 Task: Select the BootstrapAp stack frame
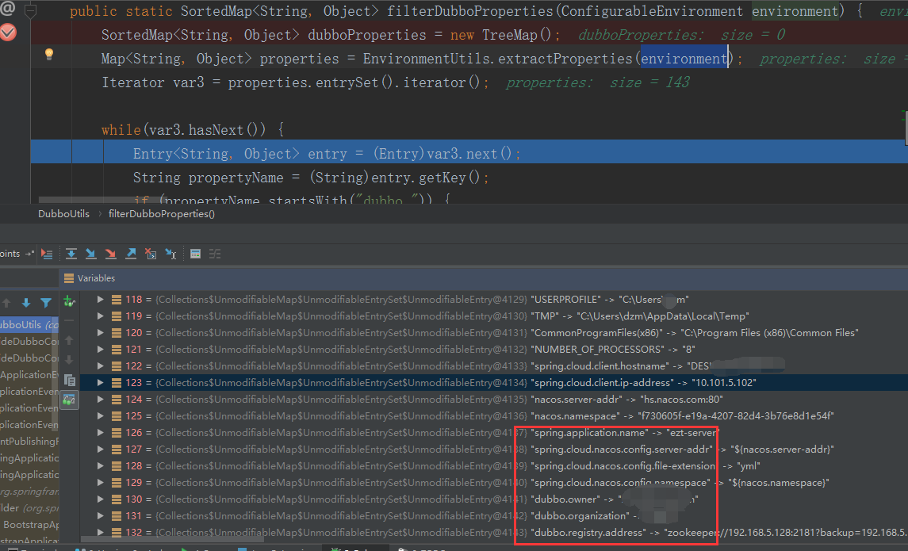[29, 524]
